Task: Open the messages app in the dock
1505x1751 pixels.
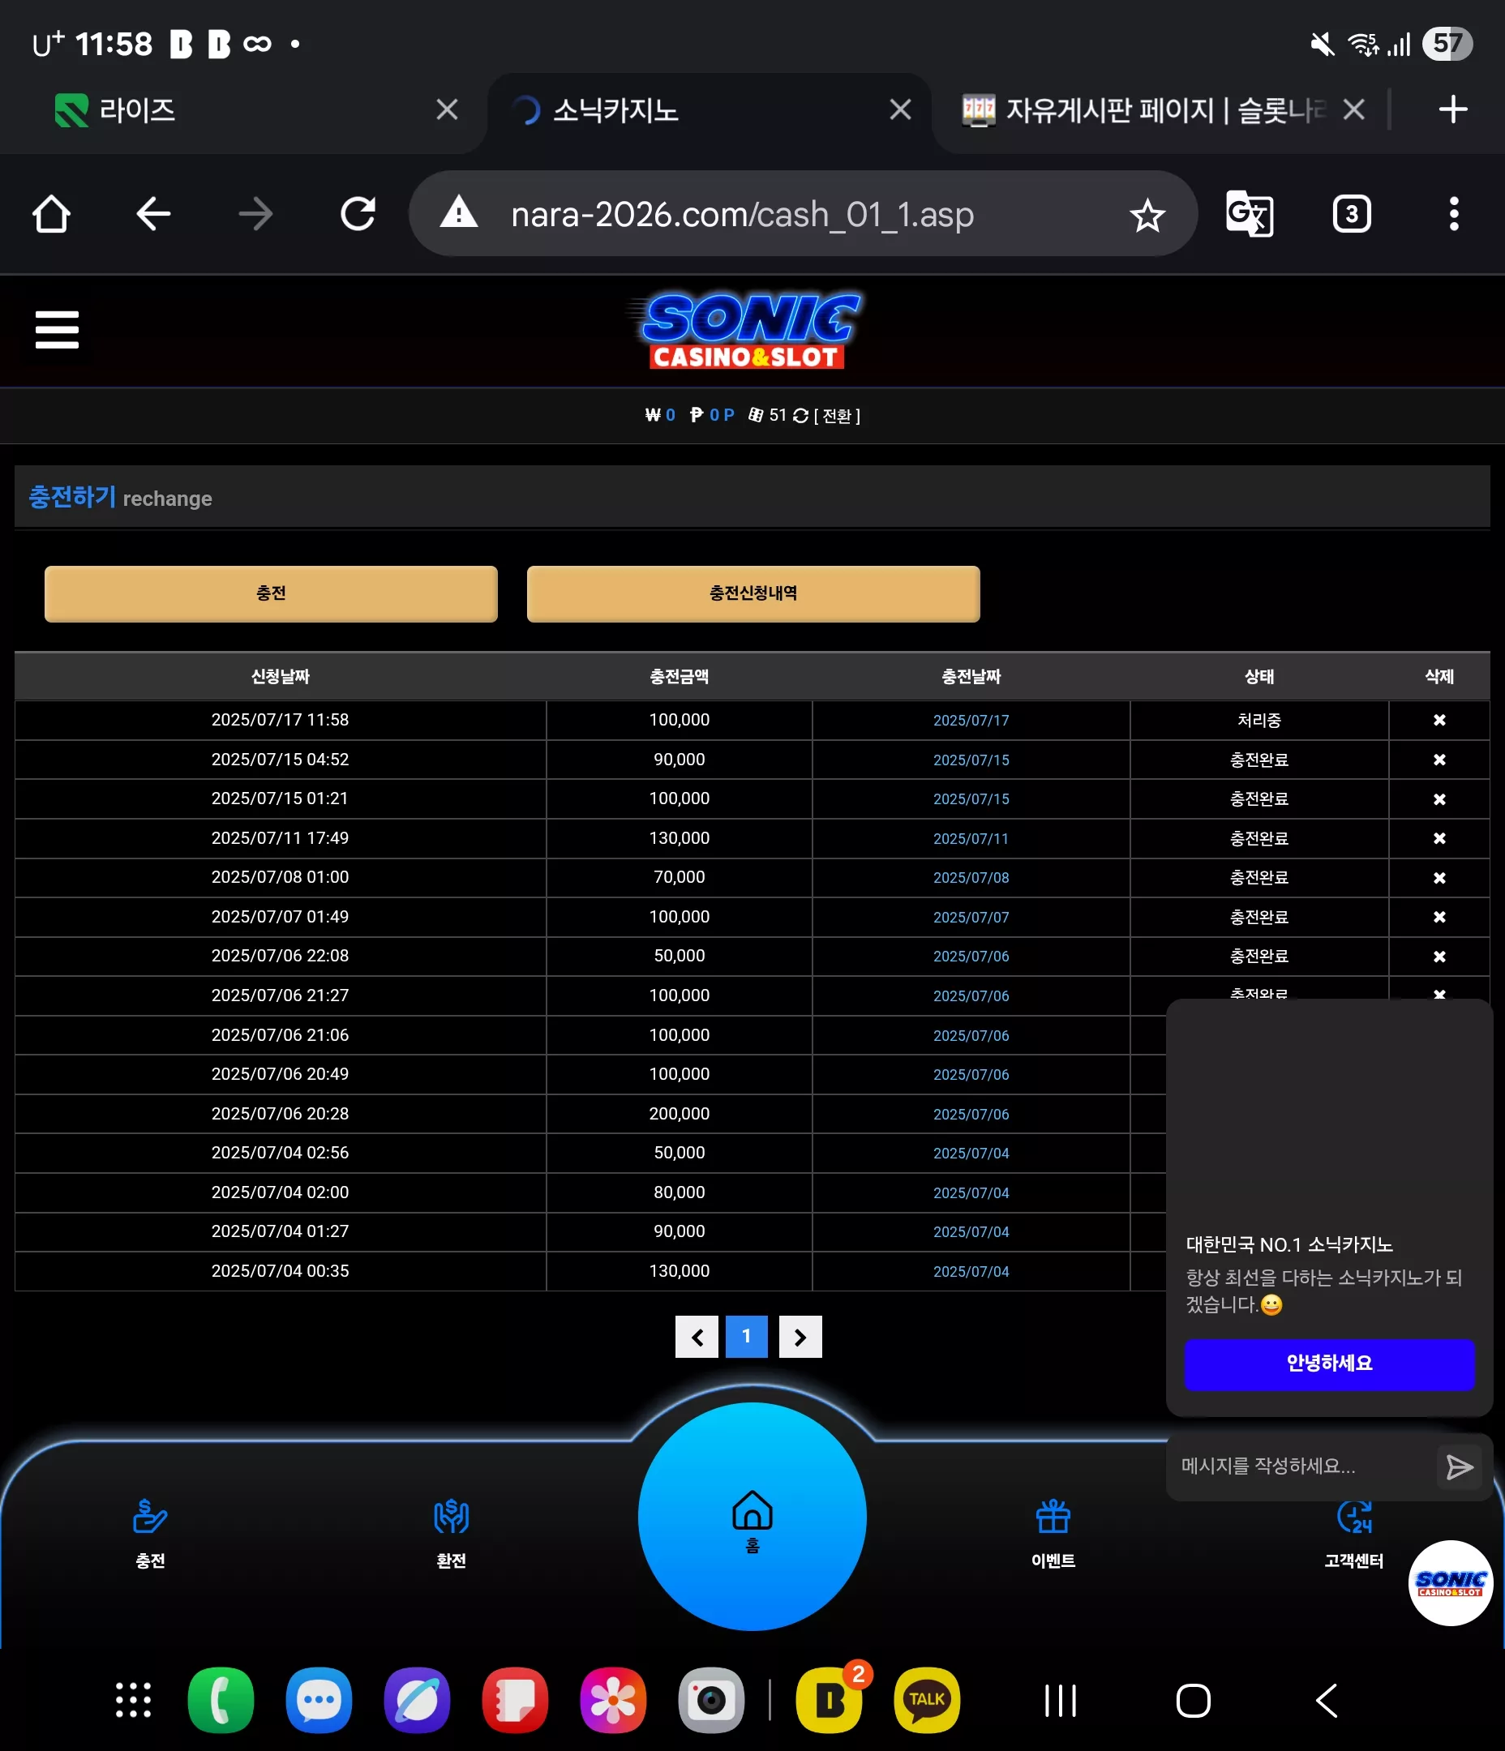Action: 319,1700
